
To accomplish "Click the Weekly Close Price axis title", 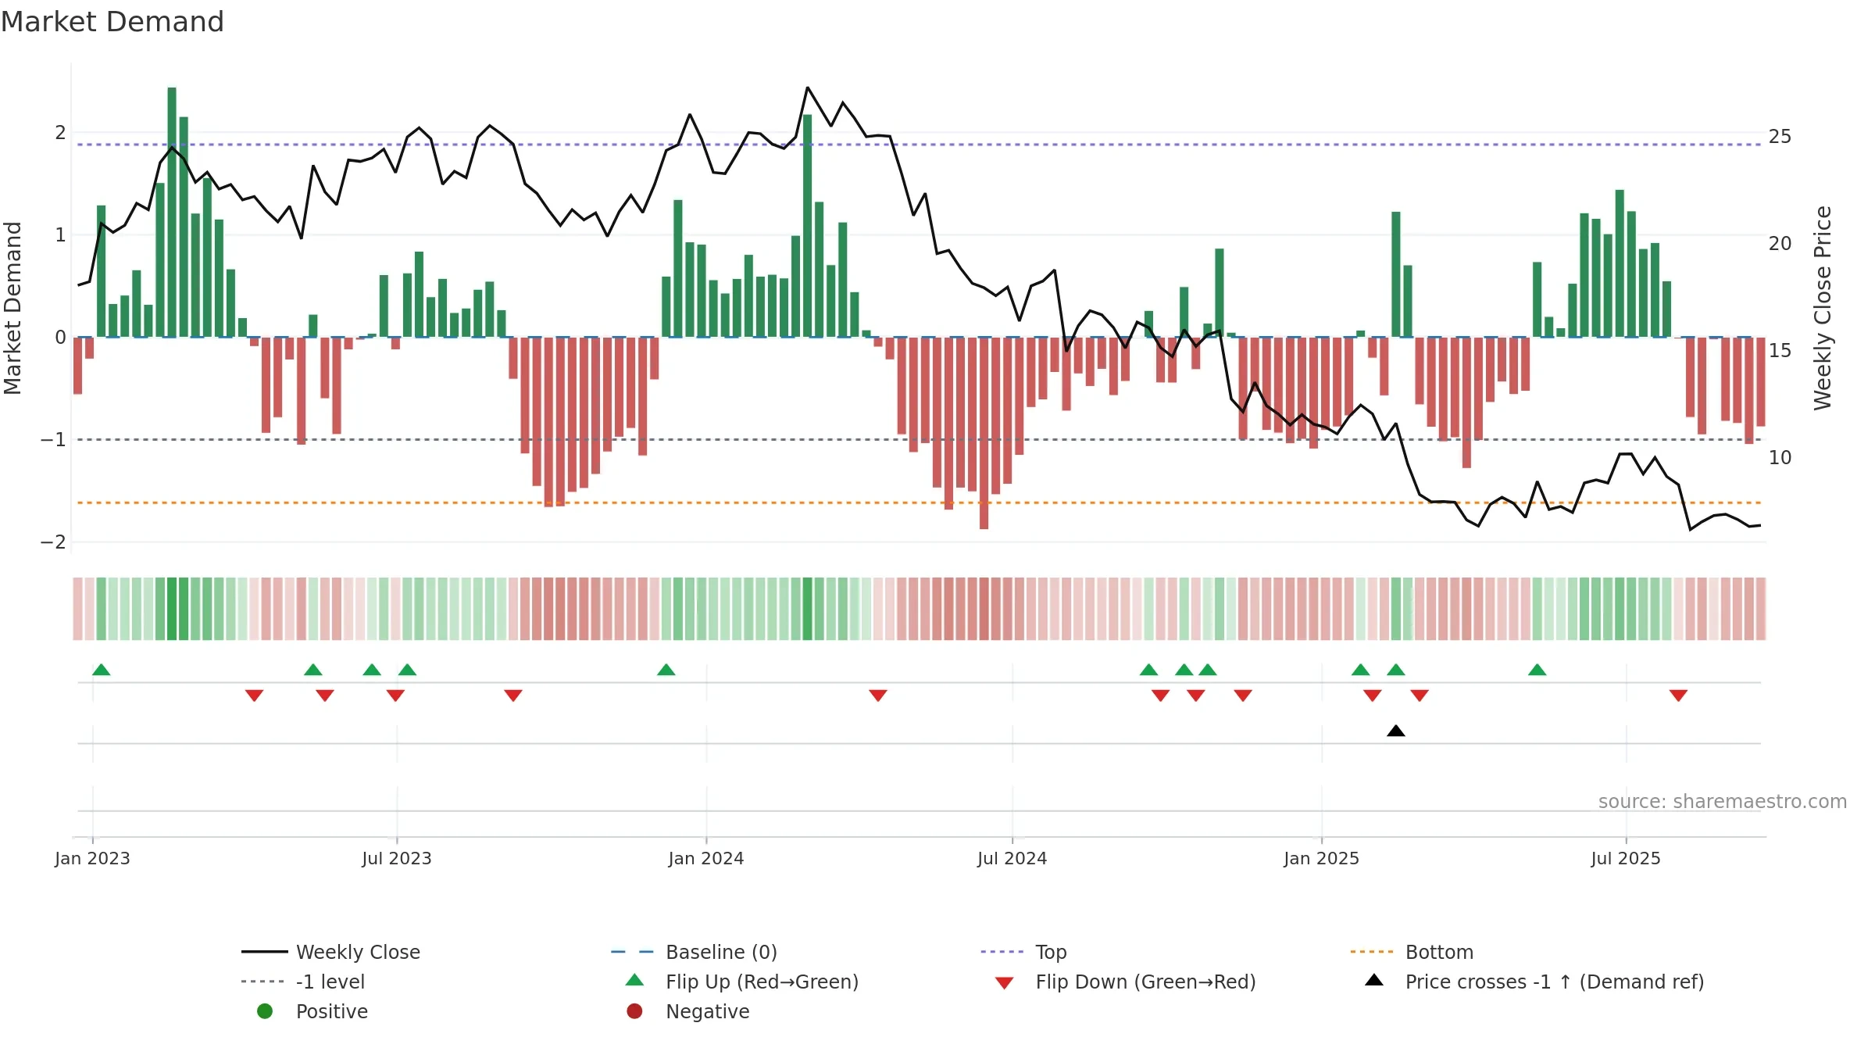I will click(x=1823, y=308).
